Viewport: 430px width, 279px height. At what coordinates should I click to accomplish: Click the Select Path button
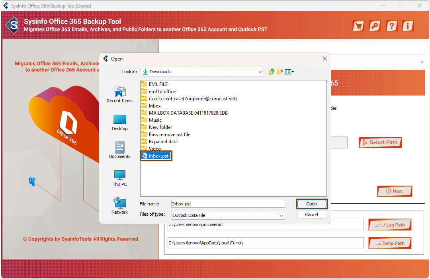380,142
